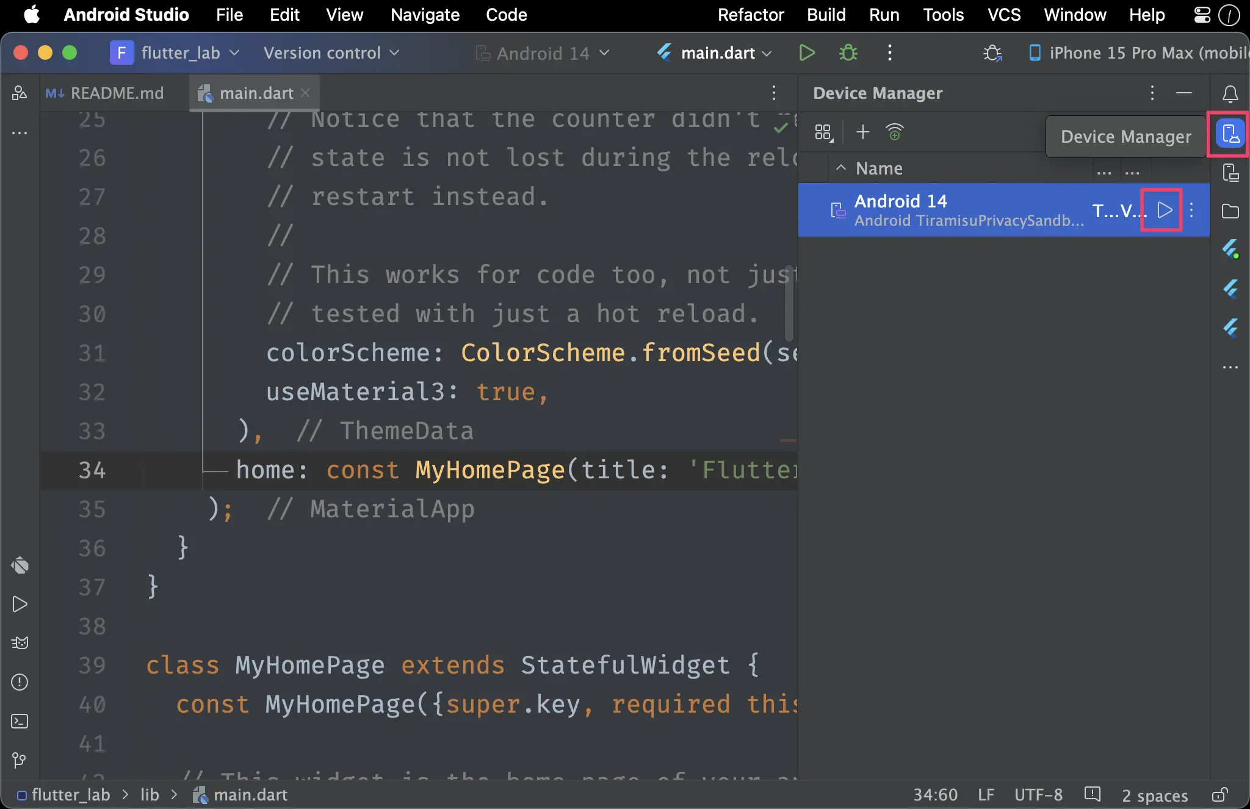Go to line via 34:60 position
Image resolution: width=1250 pixels, height=809 pixels.
pyautogui.click(x=935, y=795)
